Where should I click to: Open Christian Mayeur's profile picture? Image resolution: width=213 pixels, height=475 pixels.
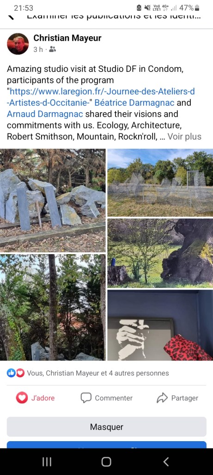coord(18,44)
